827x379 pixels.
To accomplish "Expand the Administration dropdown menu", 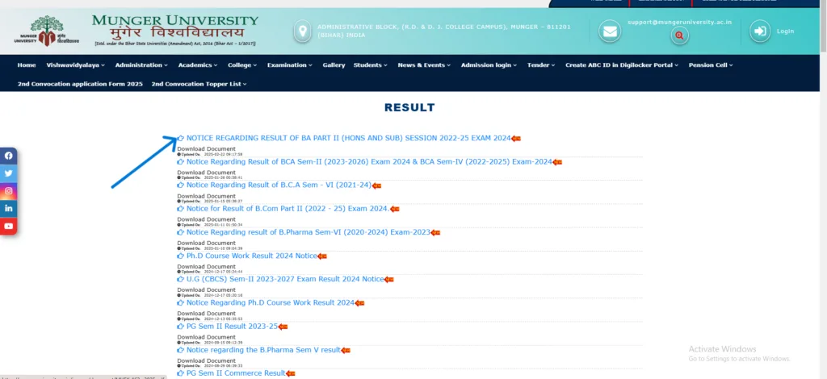I will 141,65.
